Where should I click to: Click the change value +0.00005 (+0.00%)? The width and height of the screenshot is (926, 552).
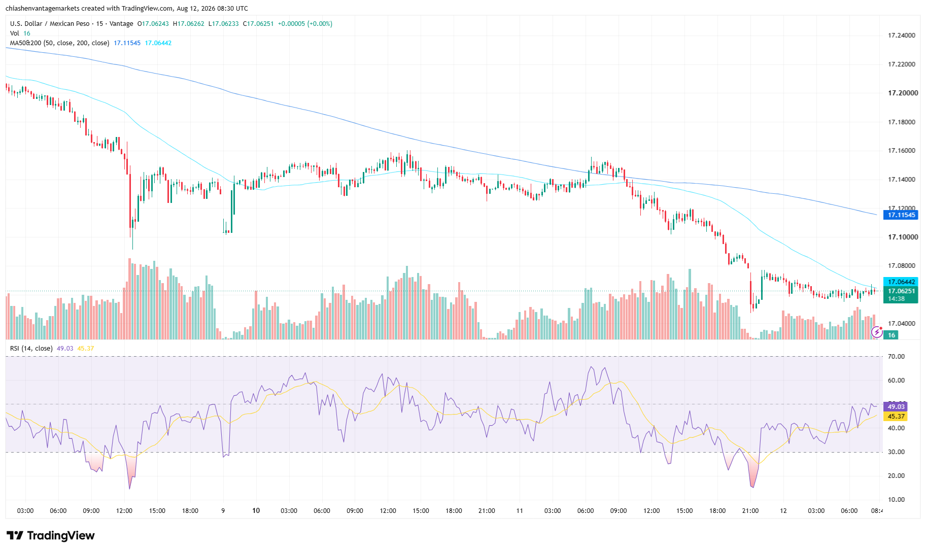click(x=305, y=24)
